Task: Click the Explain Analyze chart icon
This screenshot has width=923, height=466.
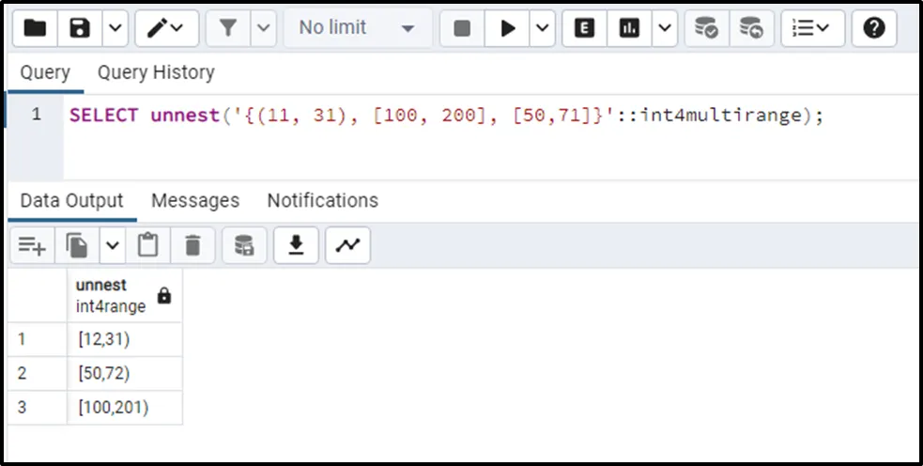Action: (629, 29)
